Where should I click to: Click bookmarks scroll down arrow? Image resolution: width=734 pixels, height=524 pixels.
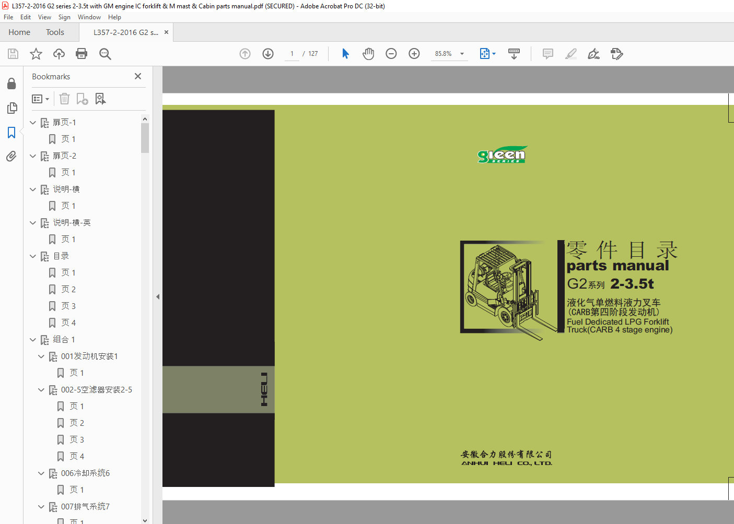pyautogui.click(x=145, y=520)
